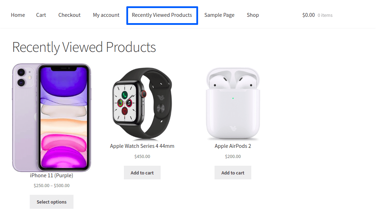Click Apple Watch Series 4 44mm title
Screen dimensions: 378x213
(x=142, y=146)
